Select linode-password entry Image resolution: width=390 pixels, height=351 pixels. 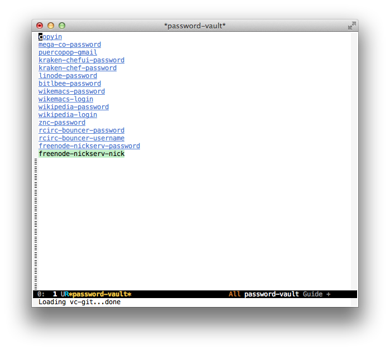(x=68, y=76)
